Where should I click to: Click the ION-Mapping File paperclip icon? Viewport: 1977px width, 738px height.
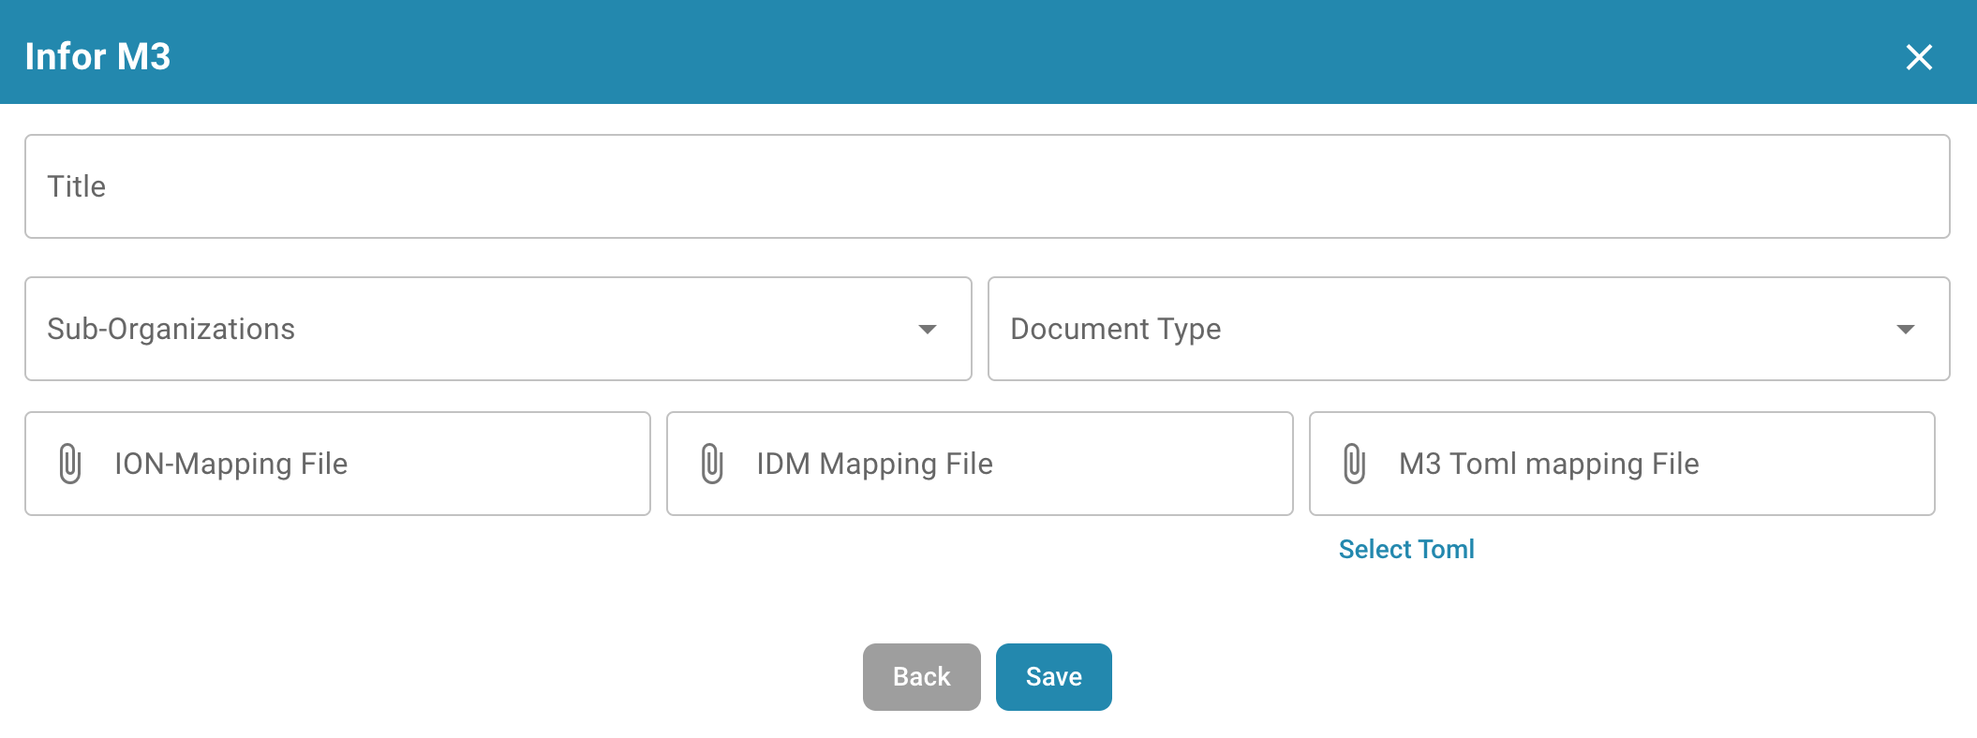pos(70,464)
